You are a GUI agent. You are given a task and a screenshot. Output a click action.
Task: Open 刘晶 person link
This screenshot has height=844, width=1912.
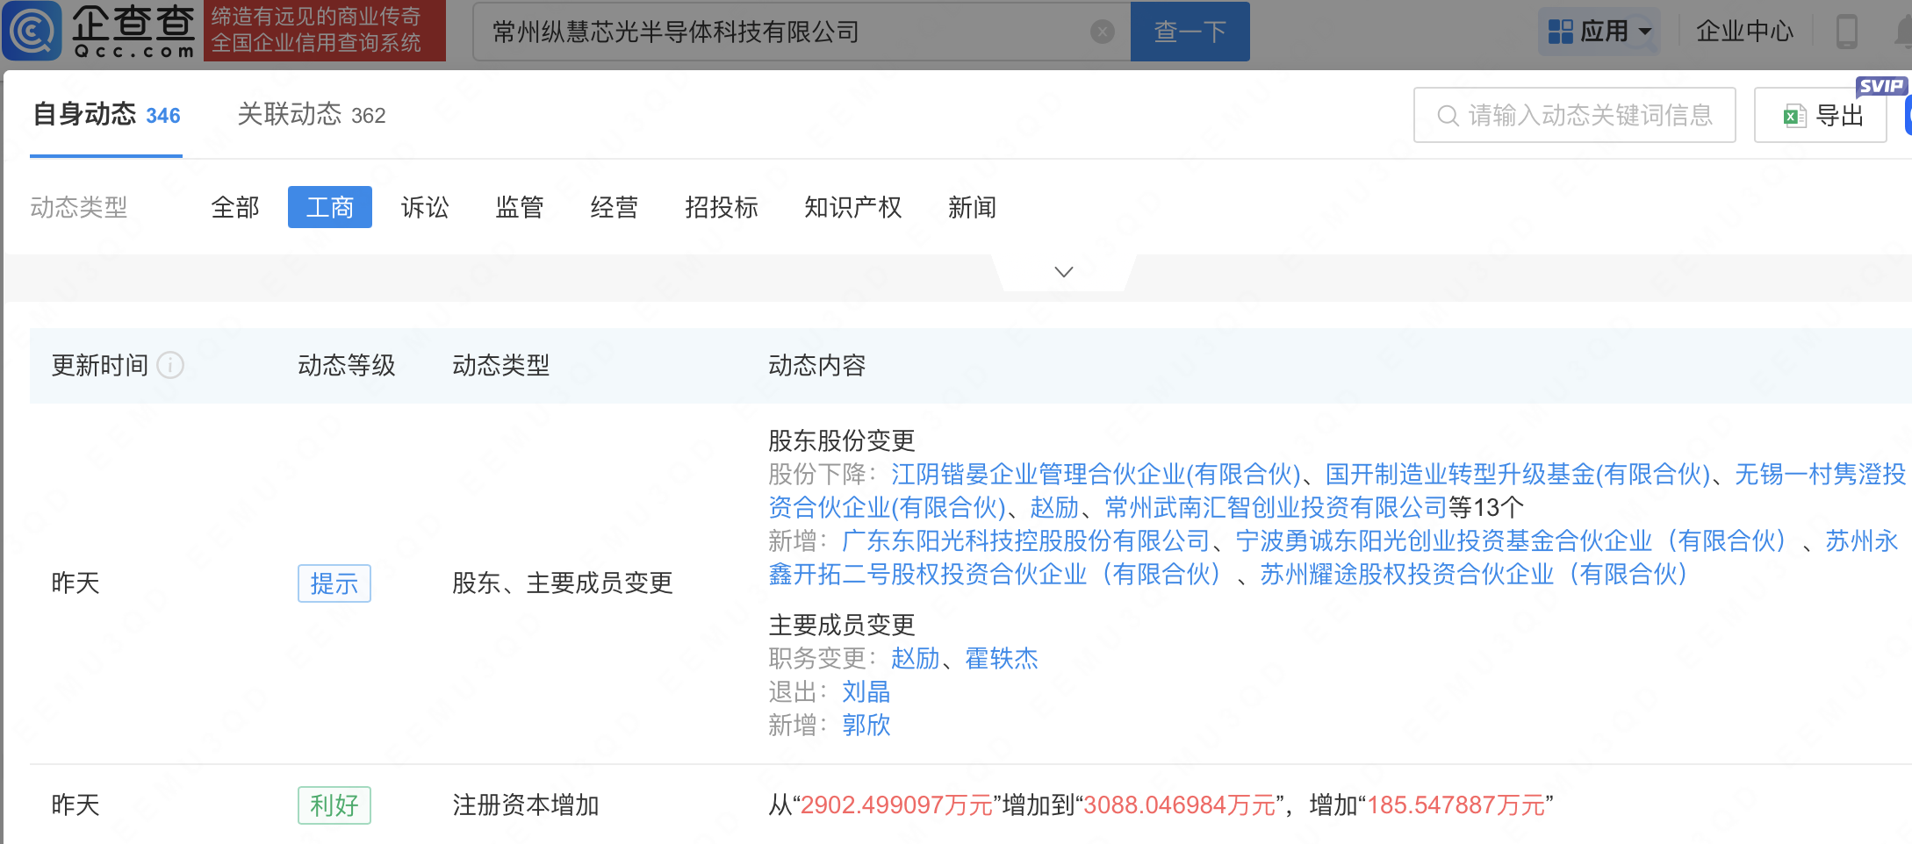tap(866, 692)
